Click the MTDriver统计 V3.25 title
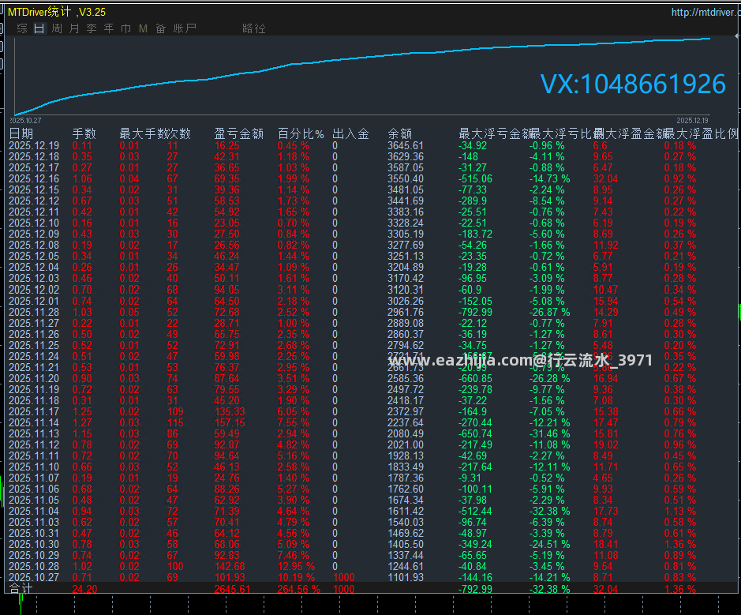The image size is (741, 615). (57, 13)
